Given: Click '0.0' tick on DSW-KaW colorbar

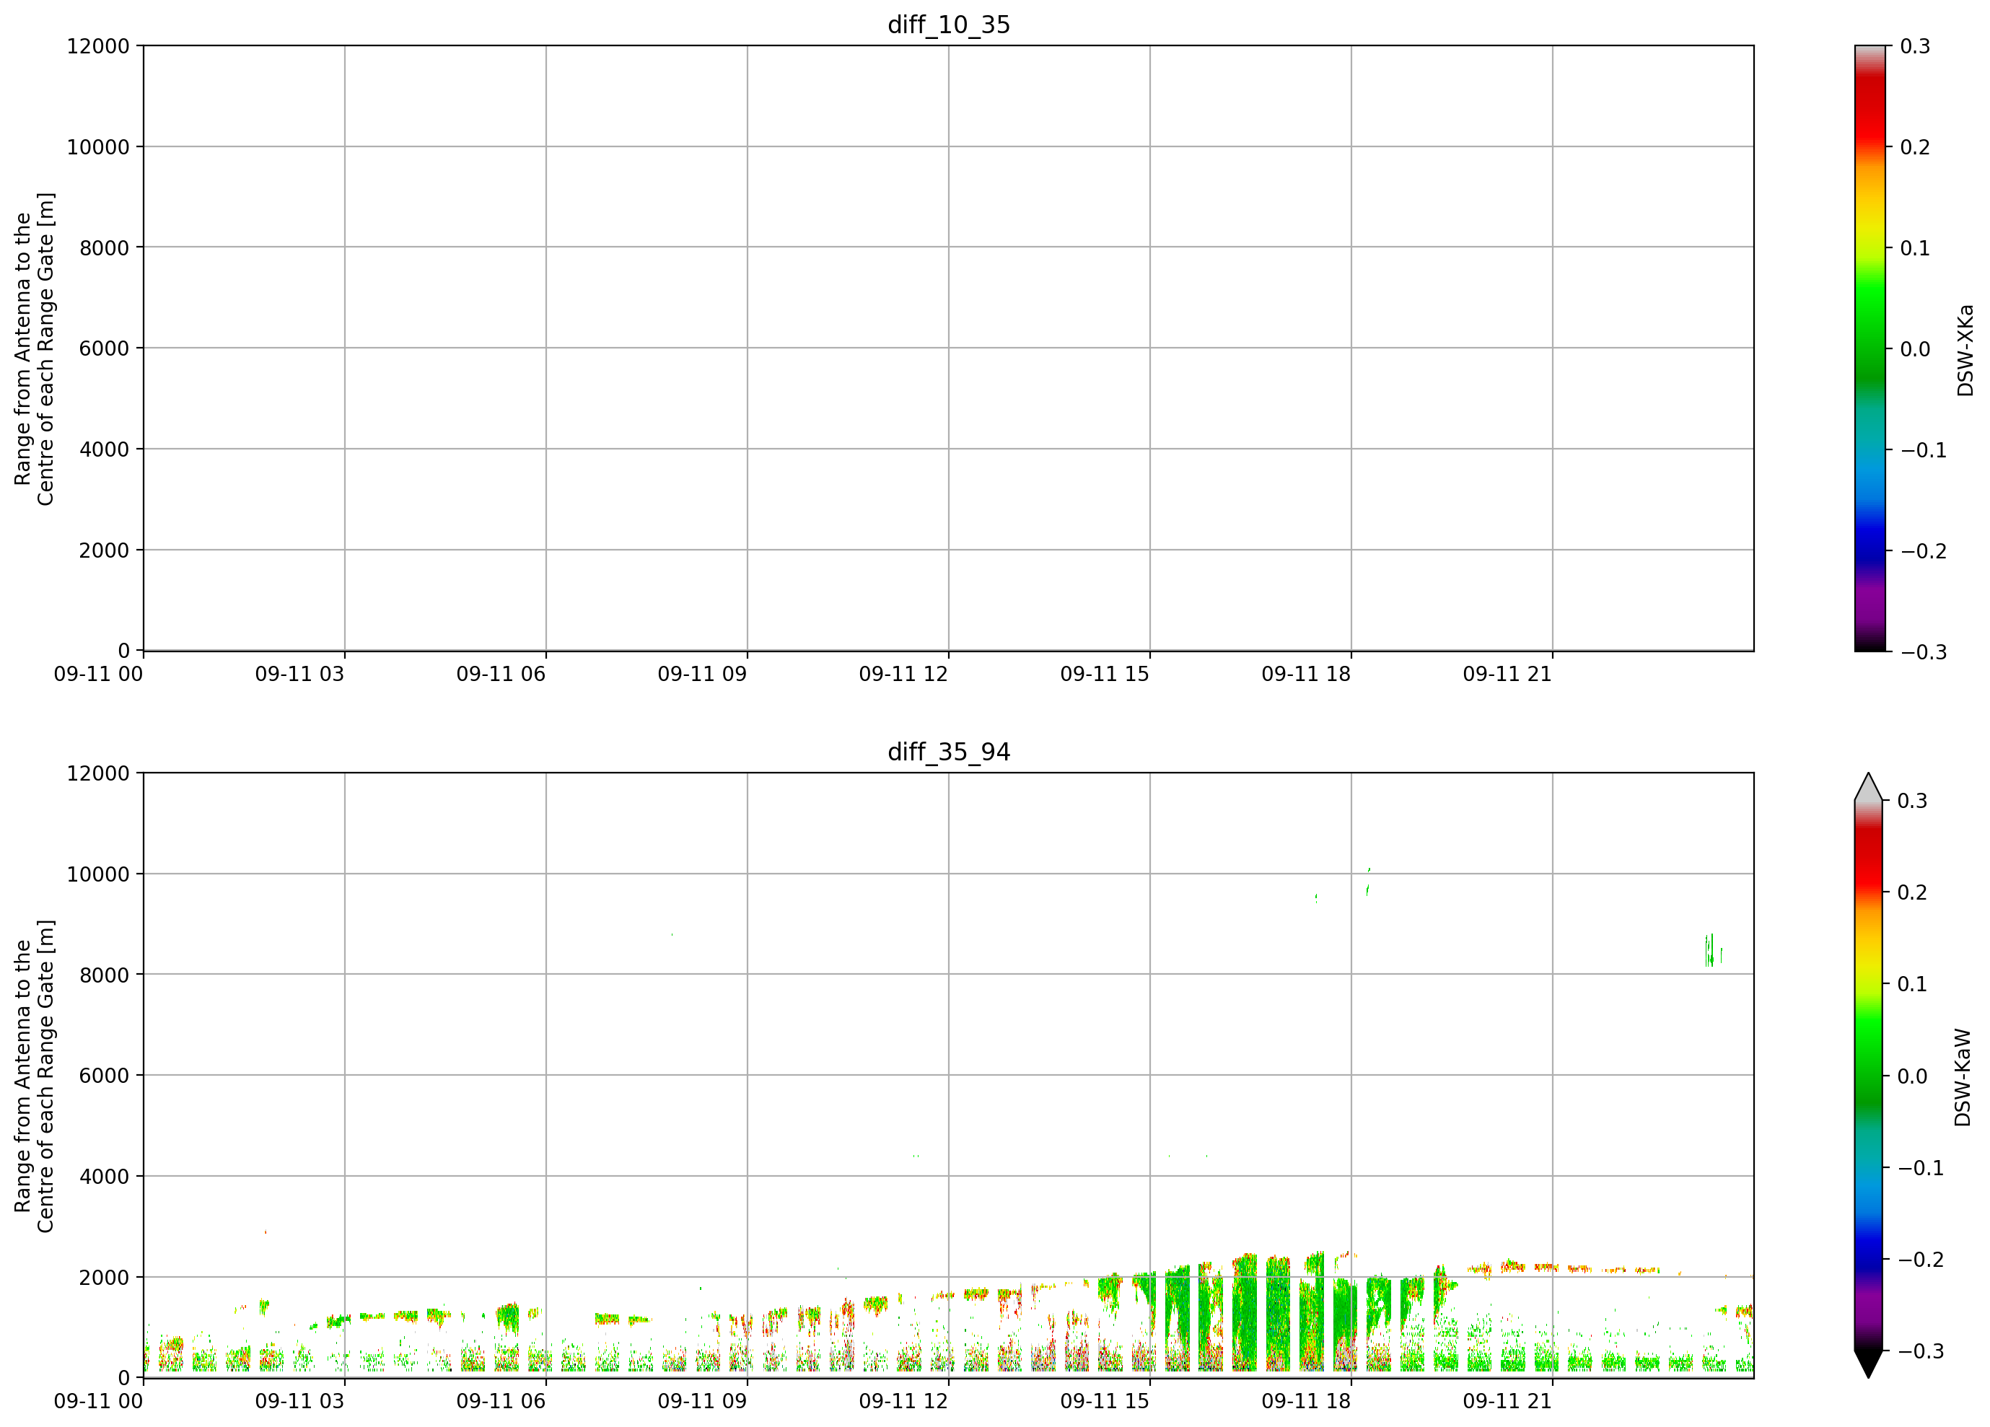Looking at the screenshot, I should (1912, 1076).
